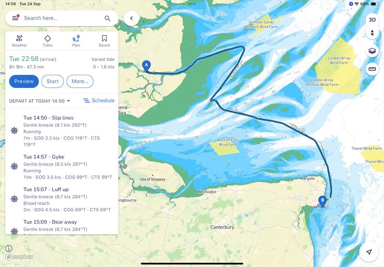
Task: Tap the 'Varied tide' label
Action: [x=103, y=59]
